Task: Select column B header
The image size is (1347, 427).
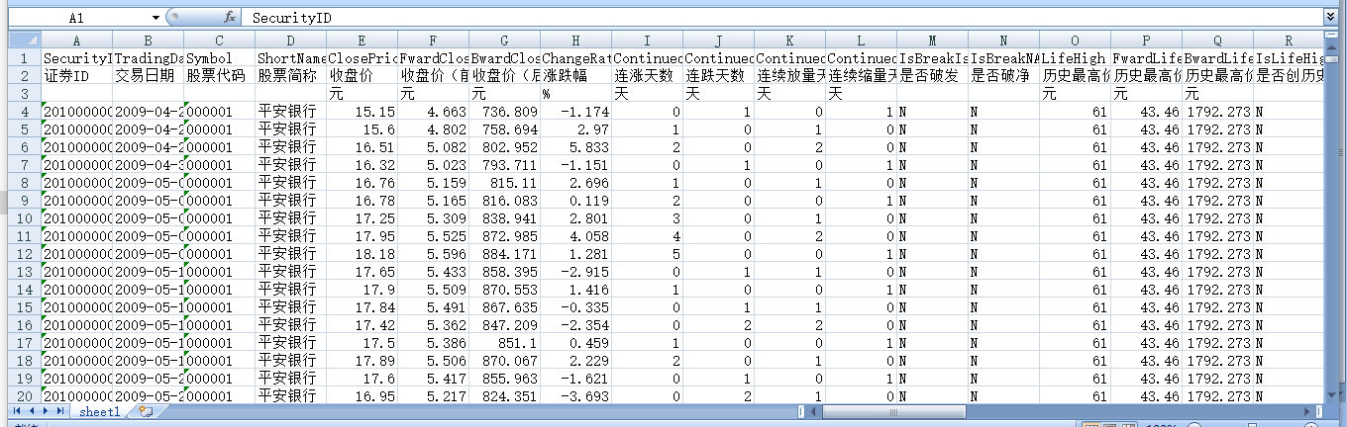Action: coord(148,41)
